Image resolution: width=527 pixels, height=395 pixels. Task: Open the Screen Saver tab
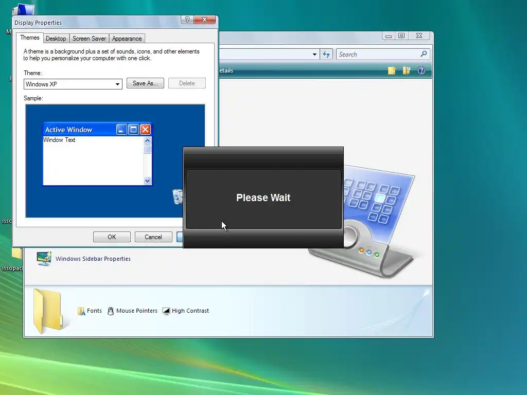click(x=89, y=39)
